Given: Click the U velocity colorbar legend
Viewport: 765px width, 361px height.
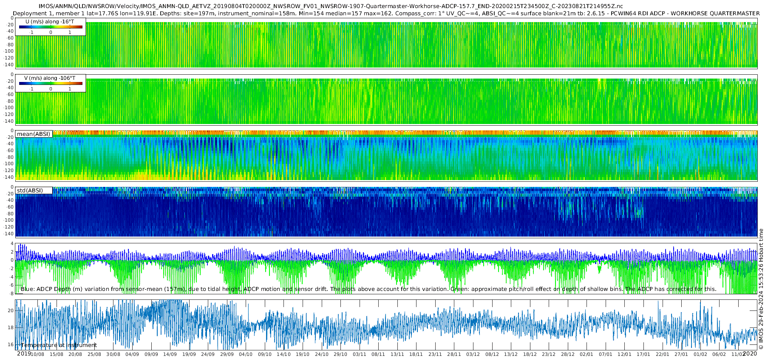Looking at the screenshot, I should (x=51, y=27).
